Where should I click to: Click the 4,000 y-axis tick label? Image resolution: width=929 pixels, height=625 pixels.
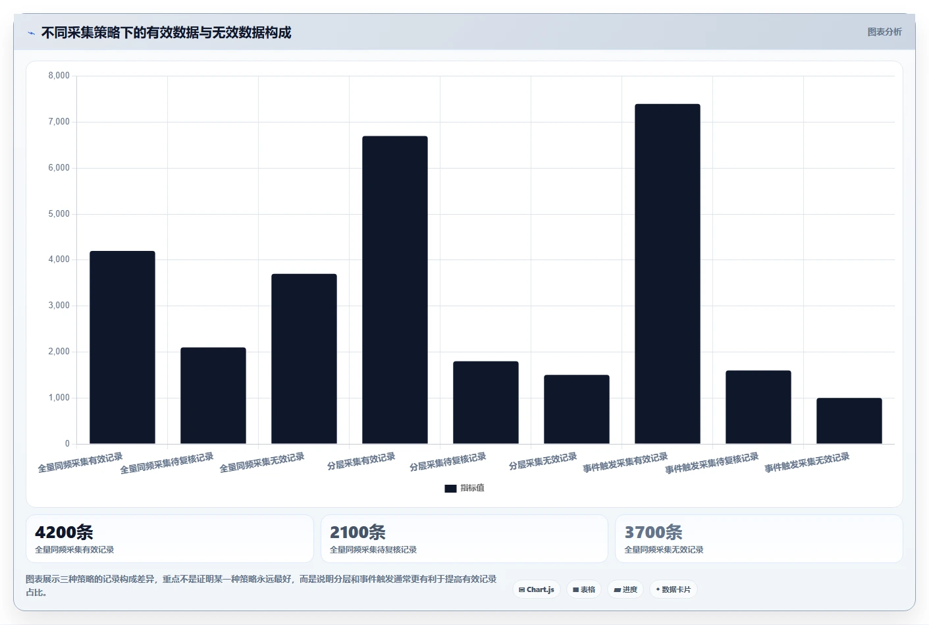pos(59,259)
